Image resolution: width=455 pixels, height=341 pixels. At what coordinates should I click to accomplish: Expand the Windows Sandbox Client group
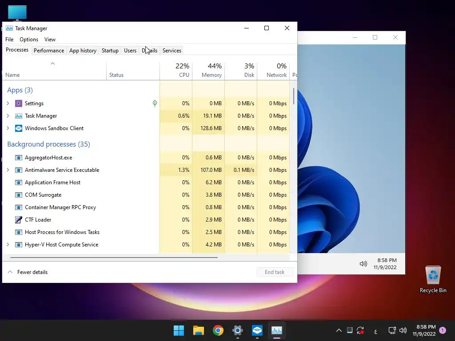click(x=8, y=128)
